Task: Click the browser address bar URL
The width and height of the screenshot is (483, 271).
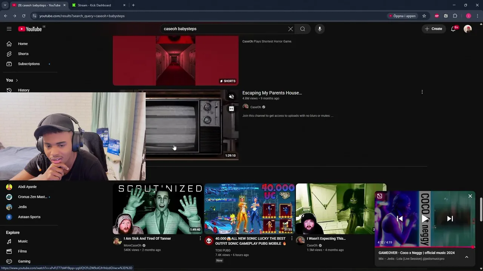Action: (x=82, y=16)
